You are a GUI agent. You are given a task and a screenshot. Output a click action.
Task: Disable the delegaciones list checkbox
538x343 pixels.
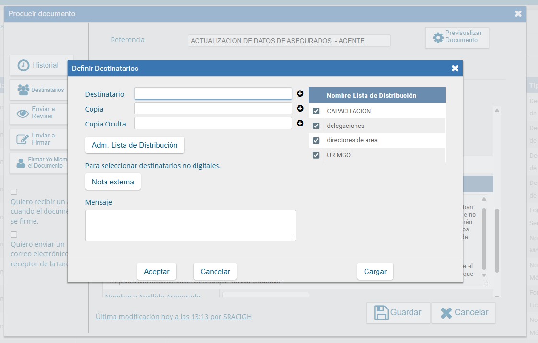click(316, 126)
